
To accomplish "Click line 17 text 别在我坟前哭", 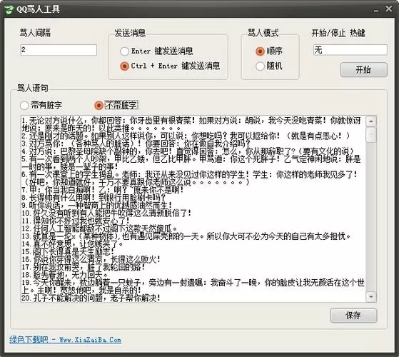I will (84, 267).
